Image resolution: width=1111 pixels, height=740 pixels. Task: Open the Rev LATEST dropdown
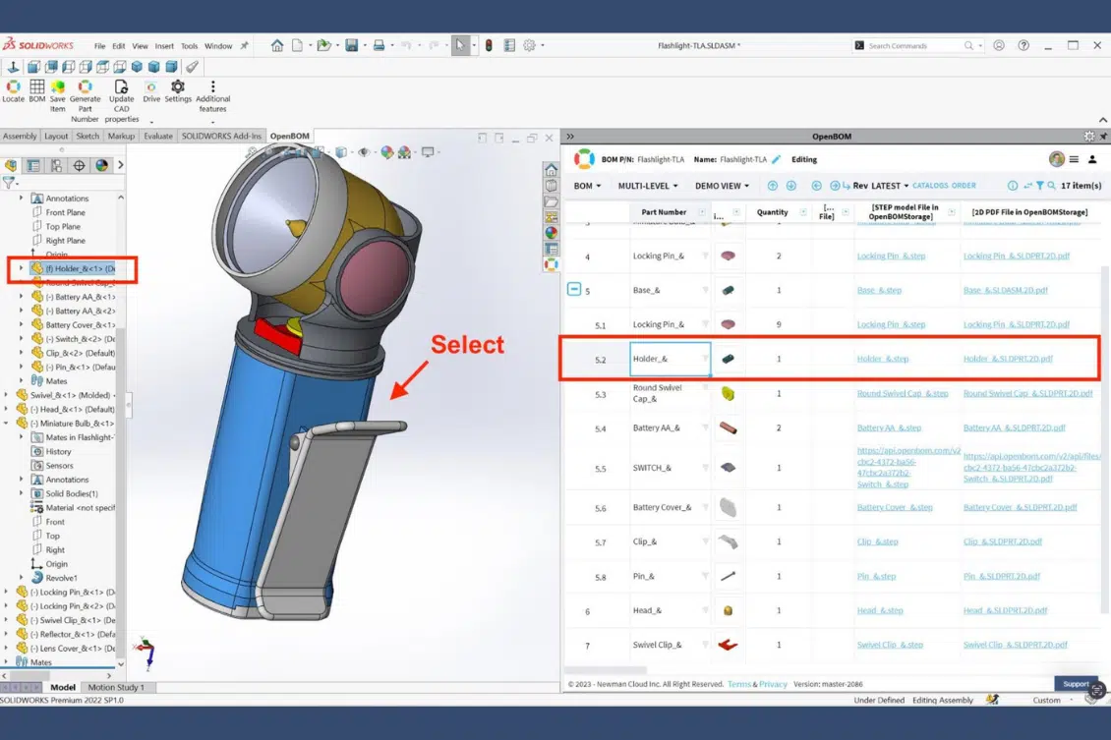(x=881, y=186)
